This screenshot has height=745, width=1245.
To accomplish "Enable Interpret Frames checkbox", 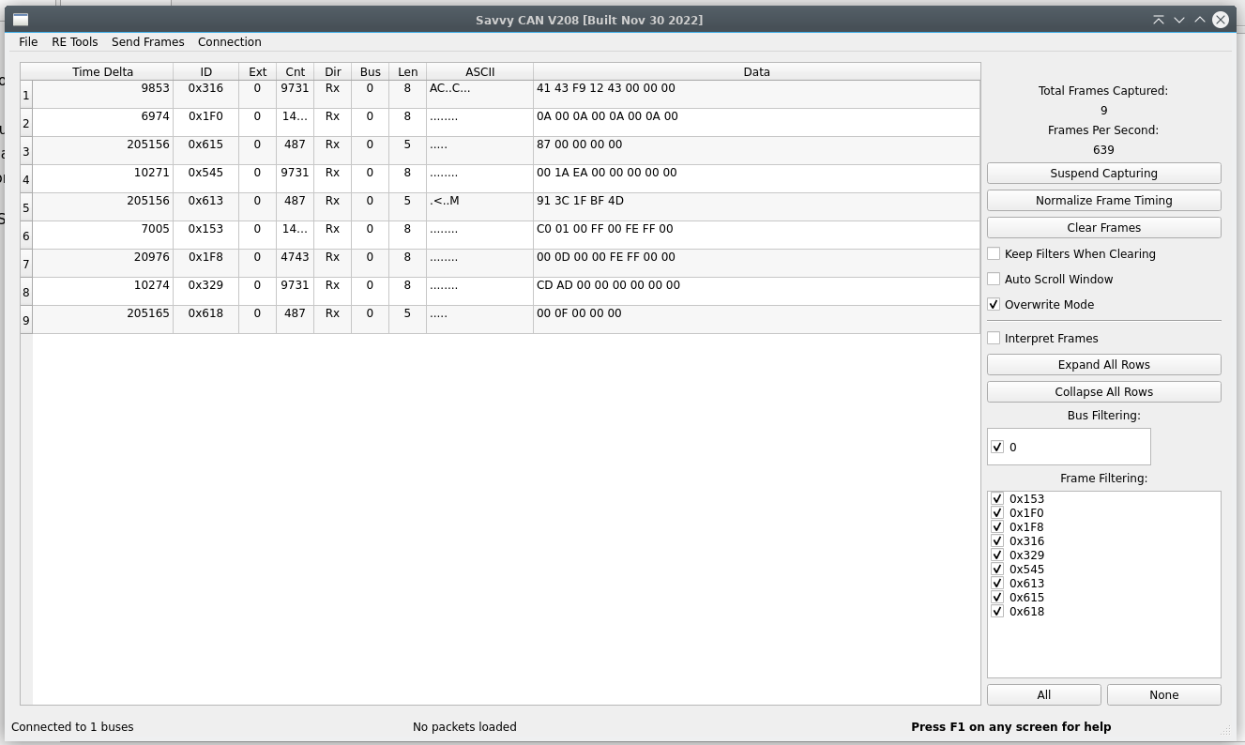I will coord(994,339).
